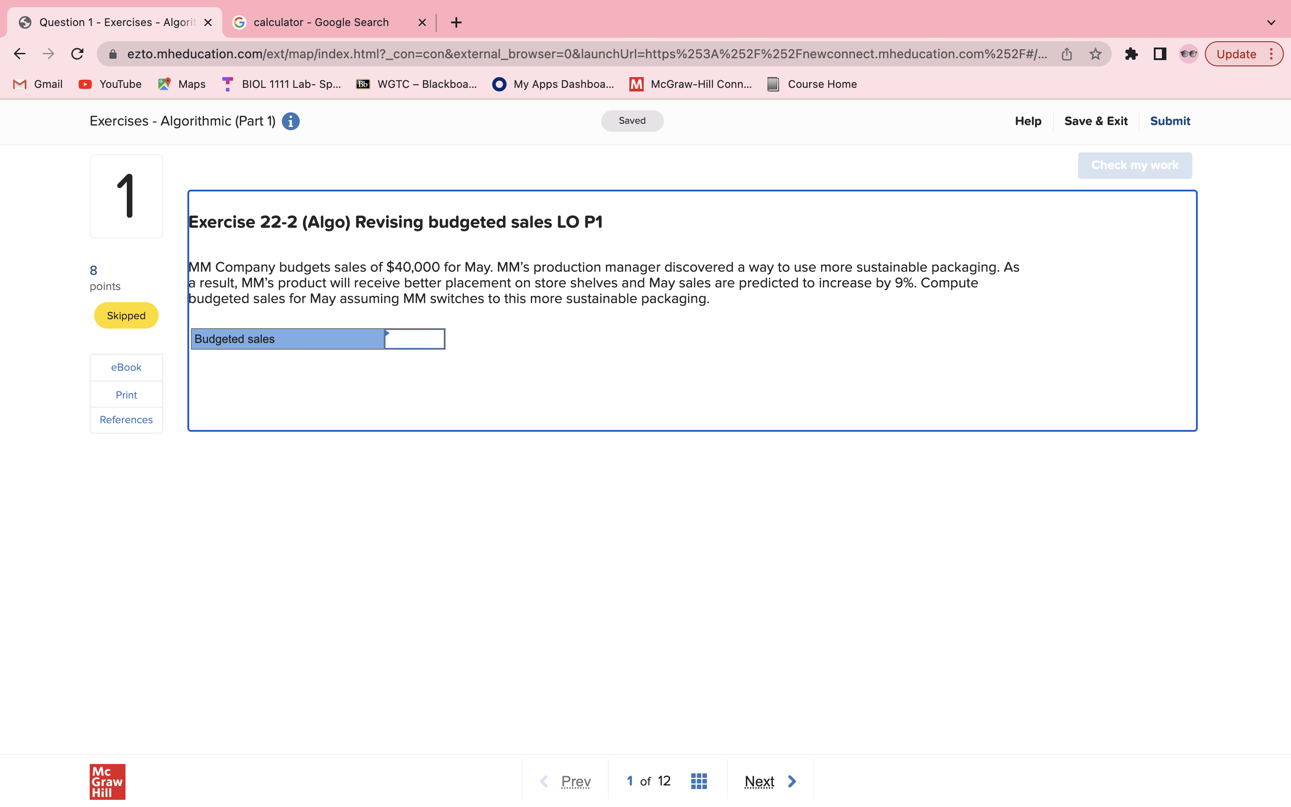Open the YouTube bookmark
Screen dimensions: 1291x807
(109, 84)
